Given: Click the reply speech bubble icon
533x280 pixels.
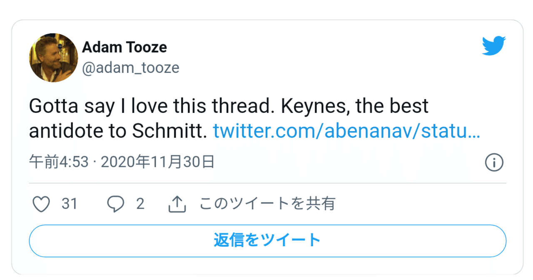Looking at the screenshot, I should click(115, 204).
